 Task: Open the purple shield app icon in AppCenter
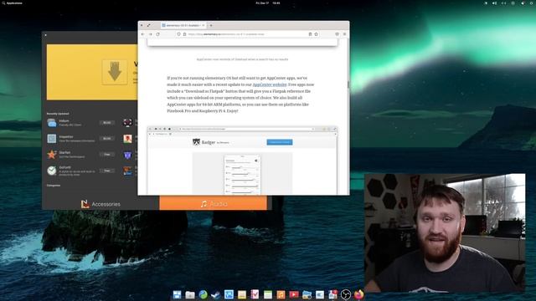tap(127, 155)
